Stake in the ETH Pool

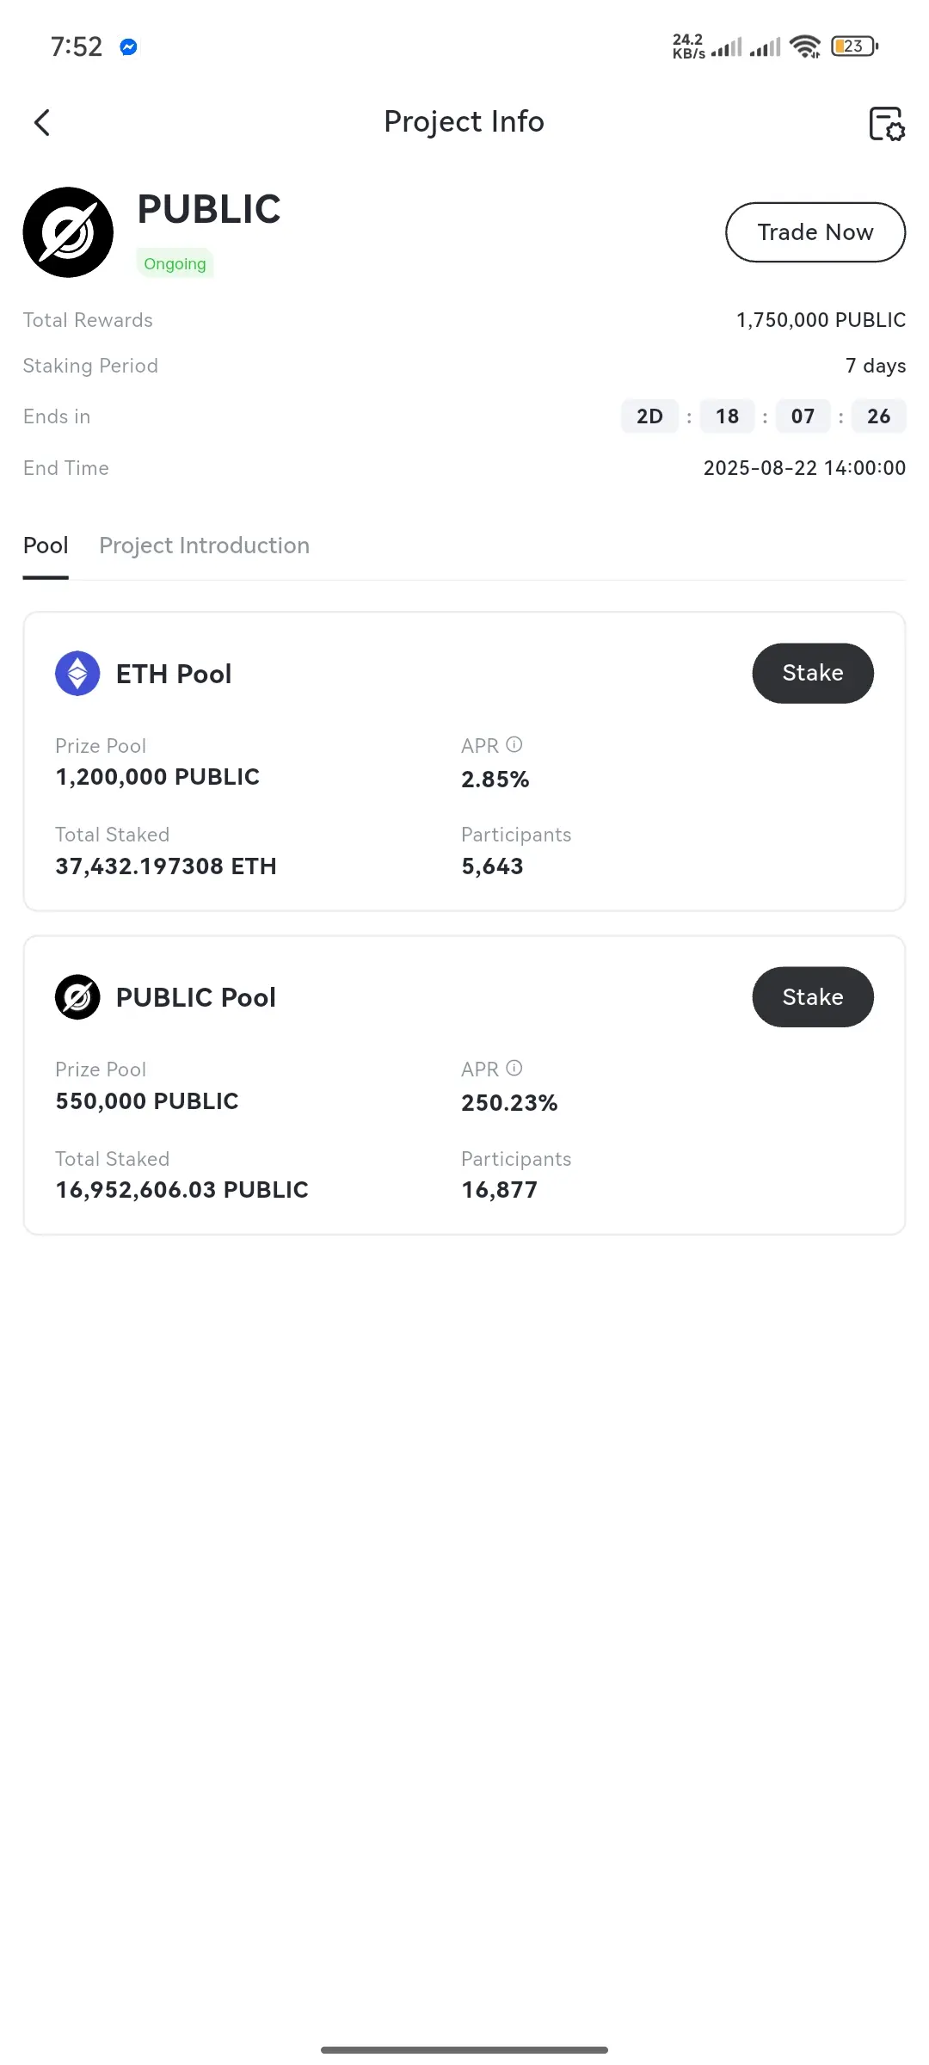pos(813,673)
